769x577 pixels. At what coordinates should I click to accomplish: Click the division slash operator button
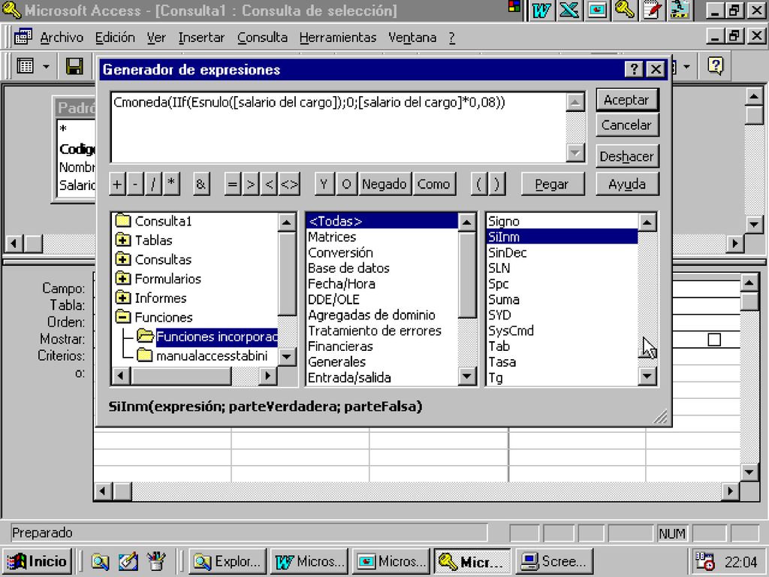tap(153, 185)
